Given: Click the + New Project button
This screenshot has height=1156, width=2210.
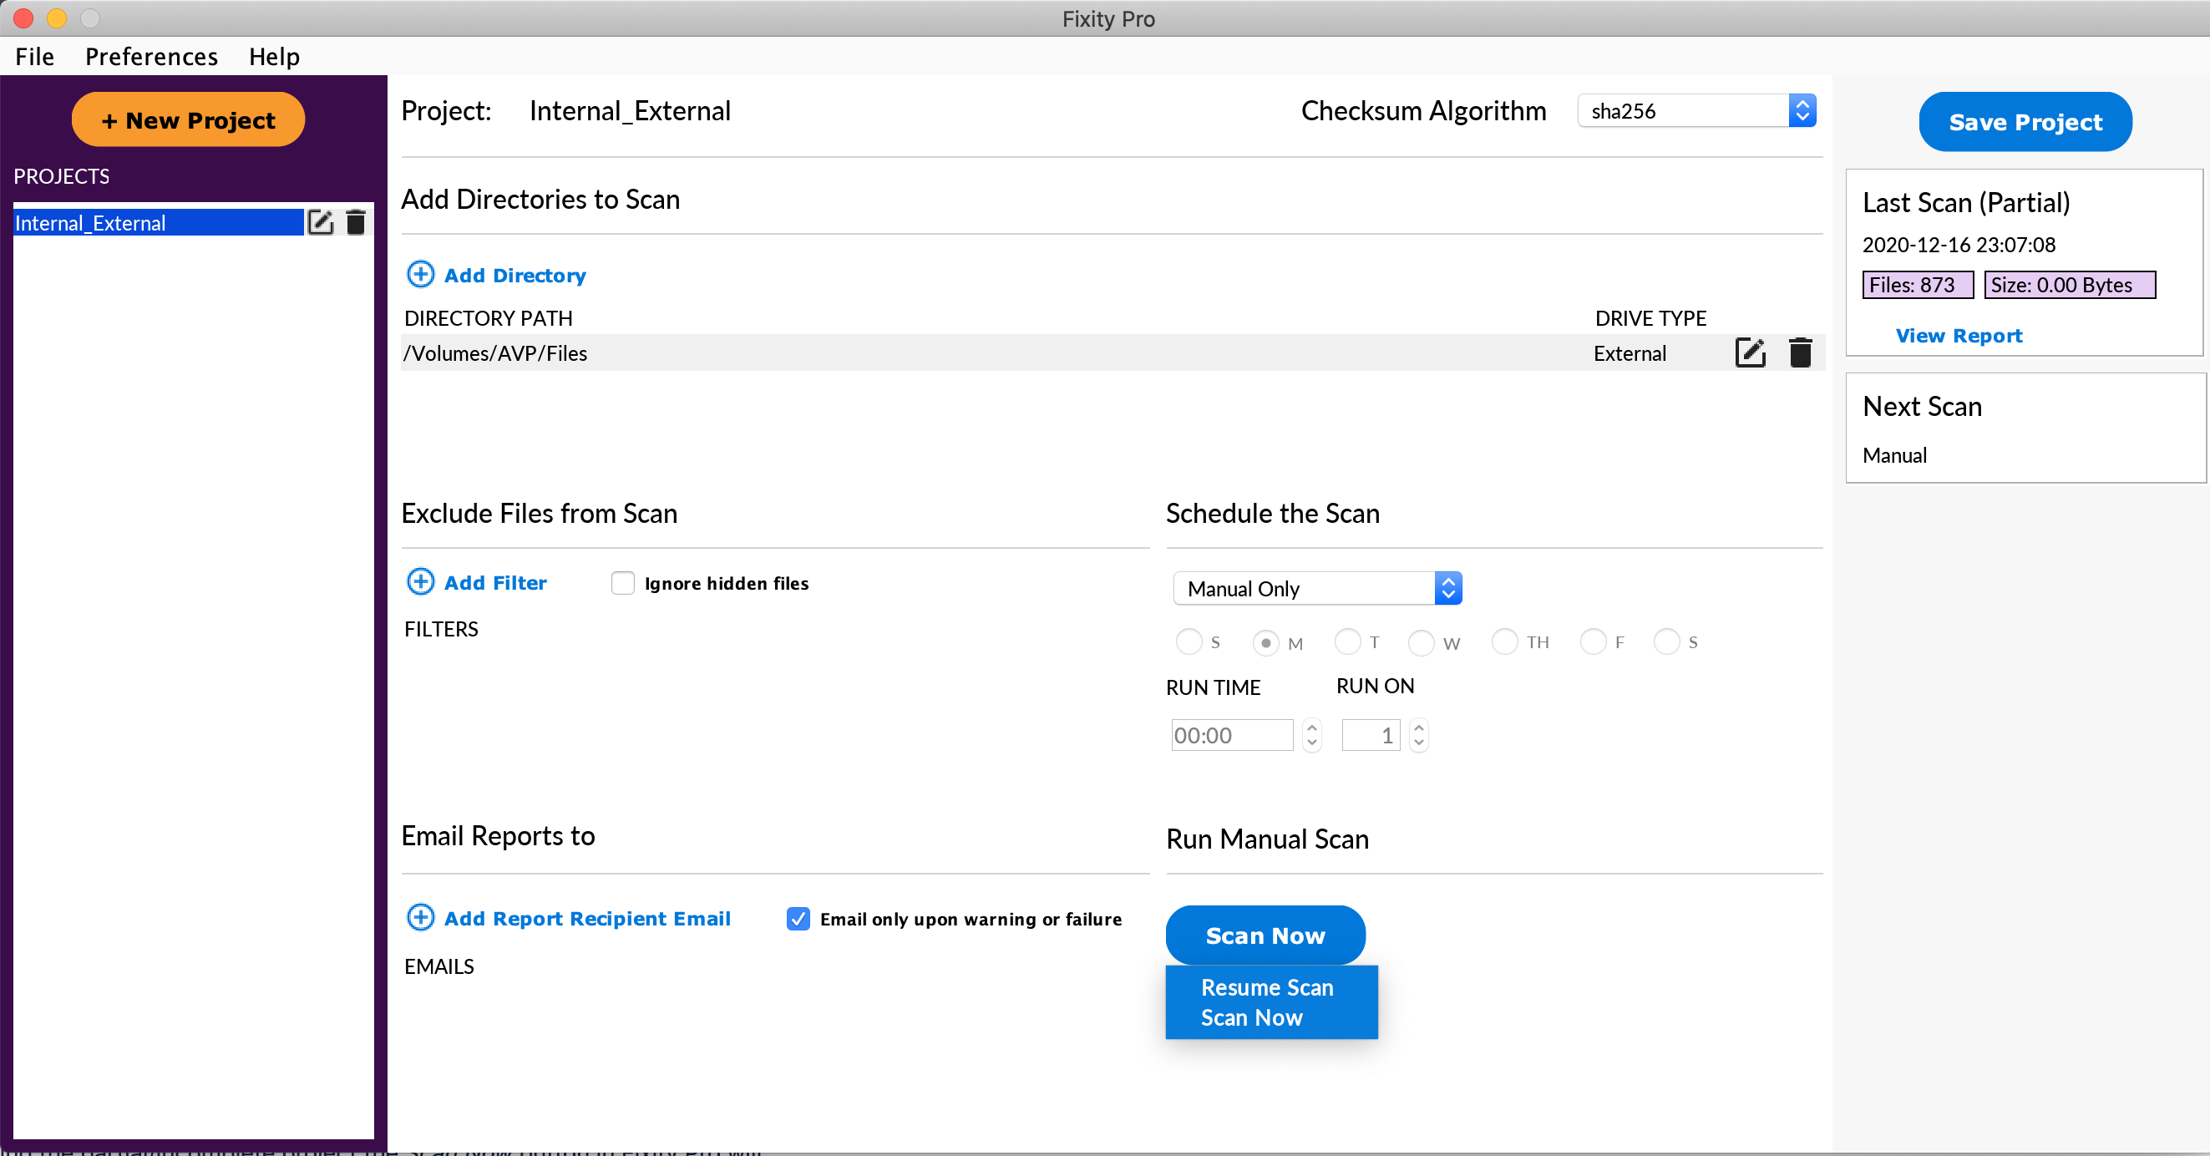Looking at the screenshot, I should 188,120.
